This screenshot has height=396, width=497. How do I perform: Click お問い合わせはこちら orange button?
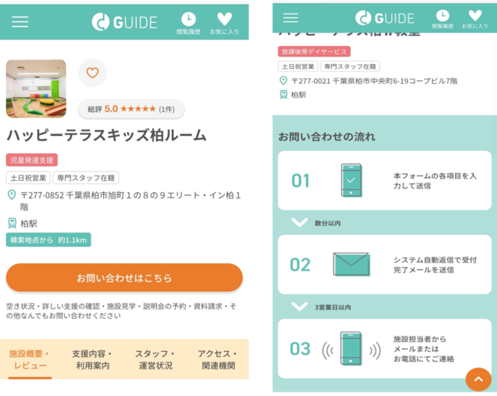click(124, 278)
